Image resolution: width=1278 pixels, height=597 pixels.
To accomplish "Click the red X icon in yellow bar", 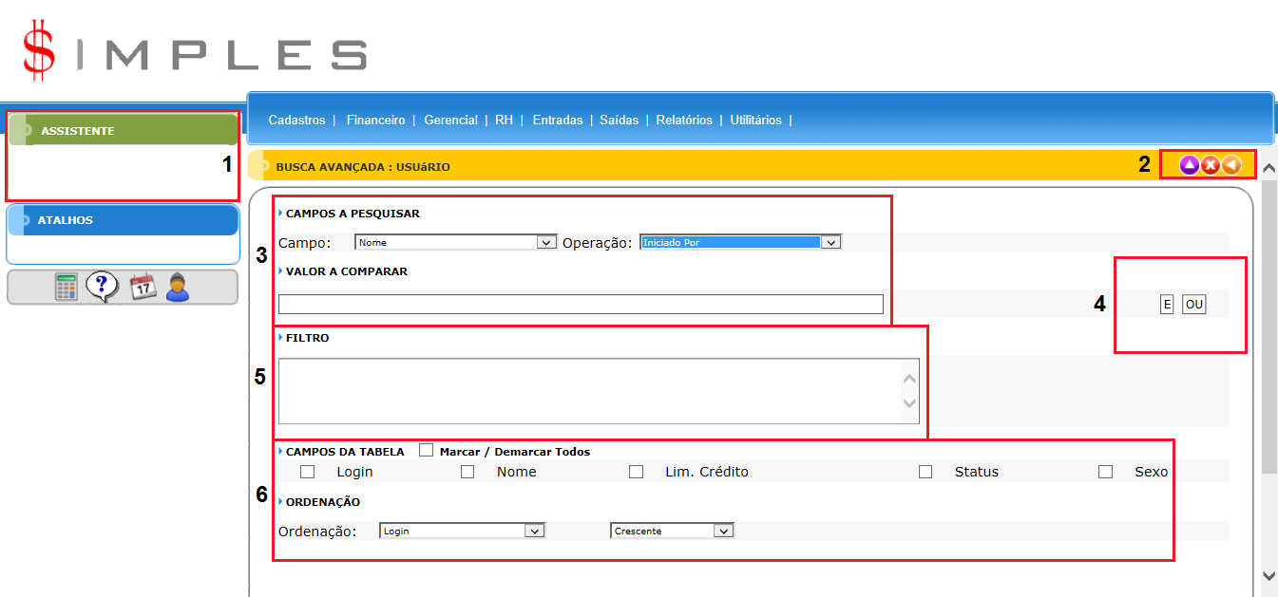I will (x=1210, y=165).
